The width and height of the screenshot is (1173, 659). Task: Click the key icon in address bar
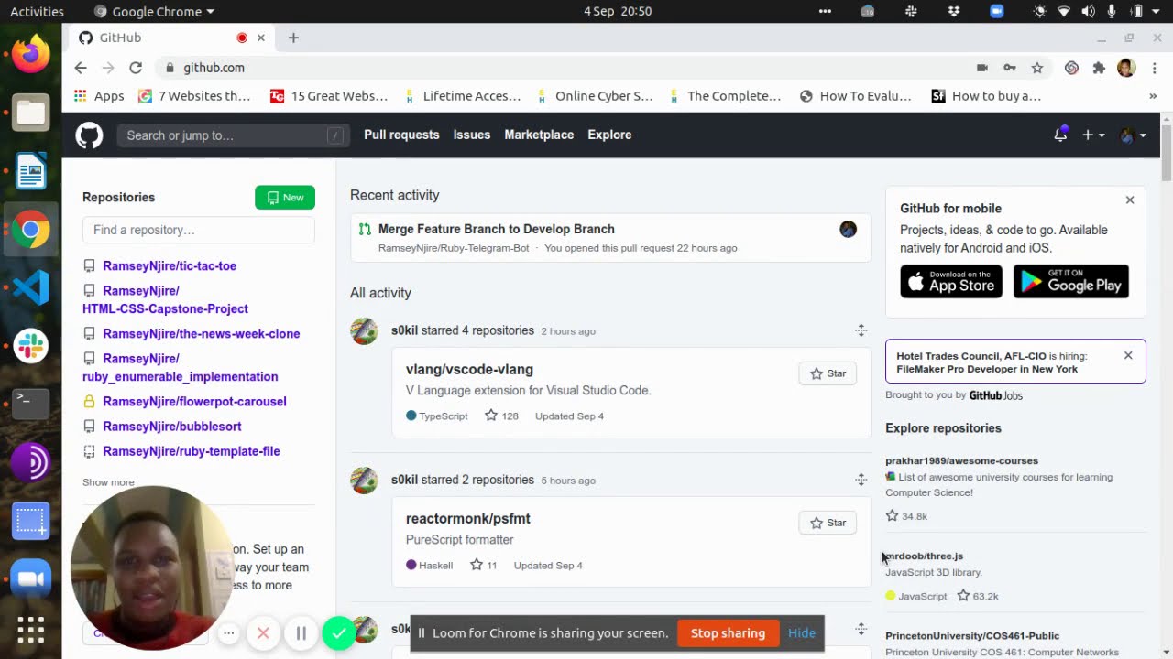point(1010,68)
